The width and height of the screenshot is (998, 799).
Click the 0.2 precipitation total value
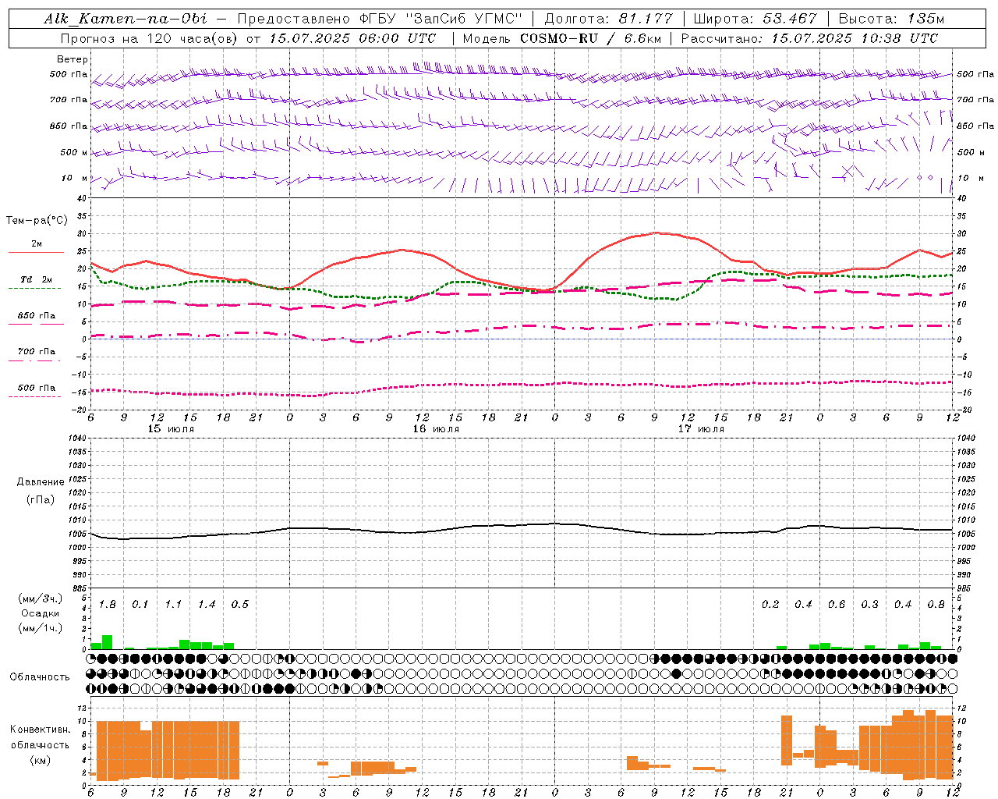point(770,605)
